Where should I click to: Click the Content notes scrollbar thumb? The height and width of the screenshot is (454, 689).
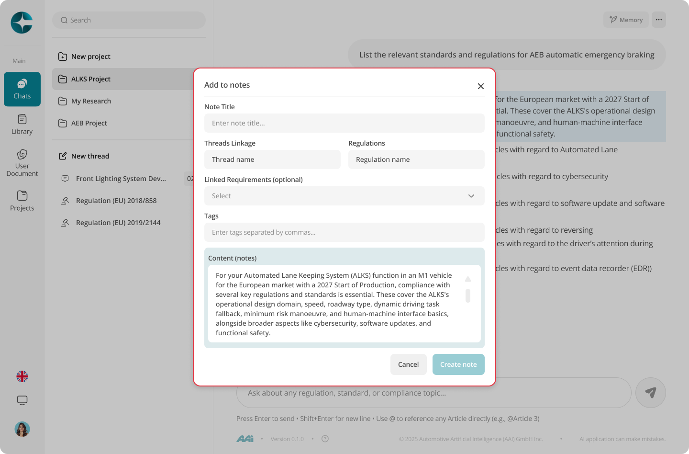468,295
